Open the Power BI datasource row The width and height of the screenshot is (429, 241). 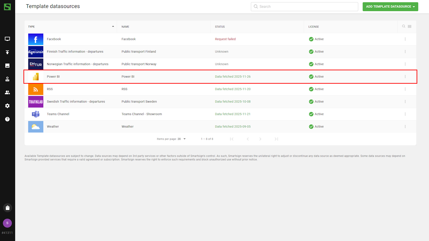tap(134, 77)
